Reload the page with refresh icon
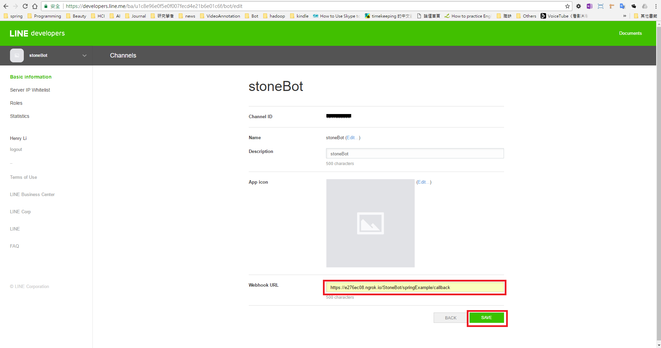The image size is (661, 348). pyautogui.click(x=25, y=6)
